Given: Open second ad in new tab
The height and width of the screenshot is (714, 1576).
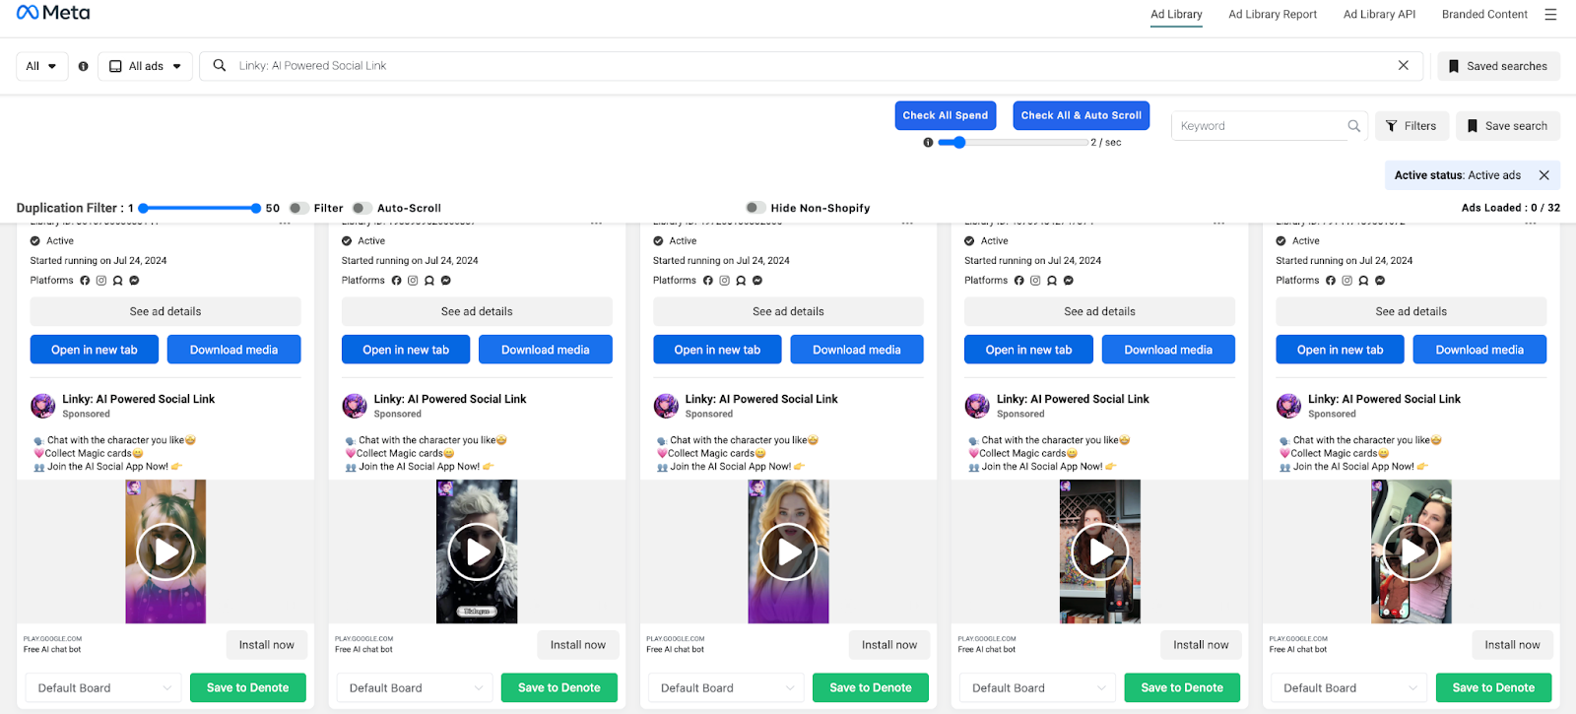Looking at the screenshot, I should (406, 350).
